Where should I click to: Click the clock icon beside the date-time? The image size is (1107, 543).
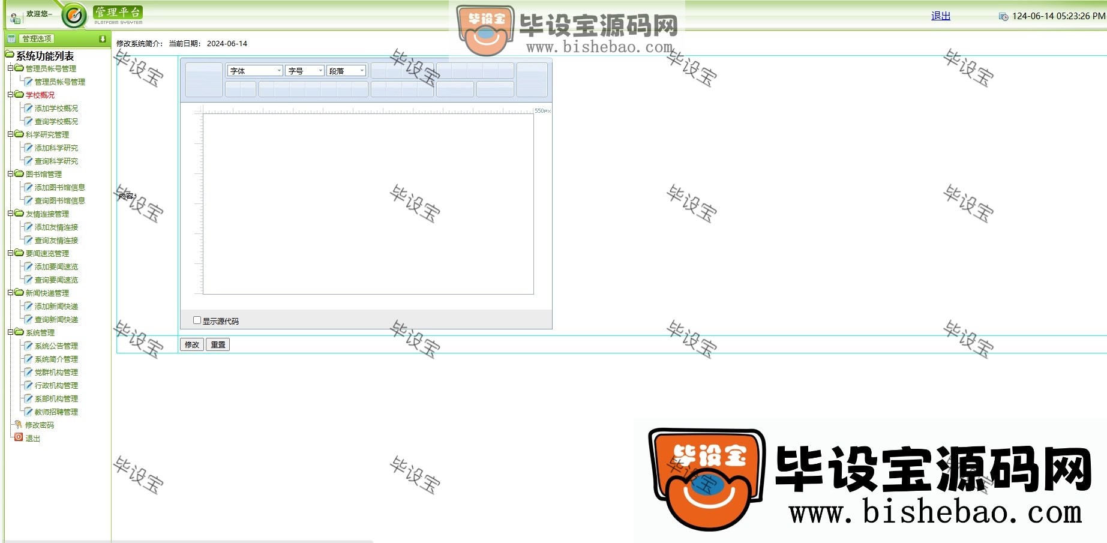click(x=1003, y=16)
